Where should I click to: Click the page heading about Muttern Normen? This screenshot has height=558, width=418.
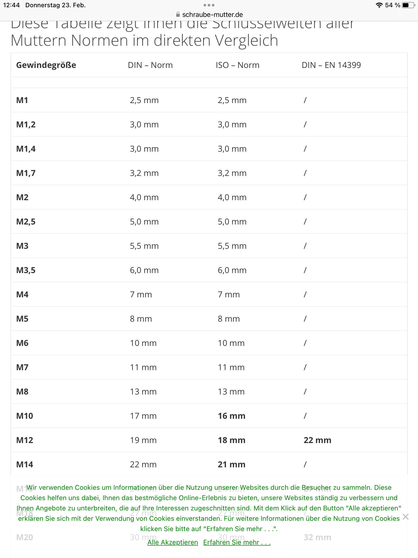pos(144,40)
